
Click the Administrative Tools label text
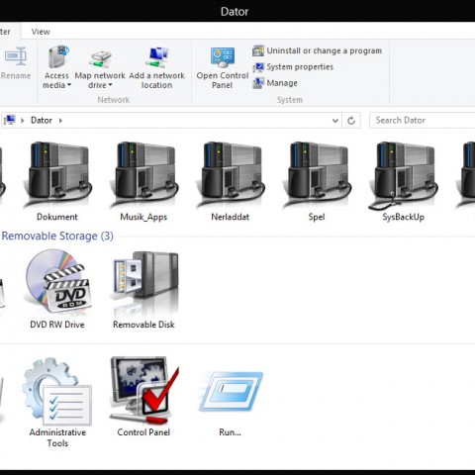pyautogui.click(x=57, y=437)
